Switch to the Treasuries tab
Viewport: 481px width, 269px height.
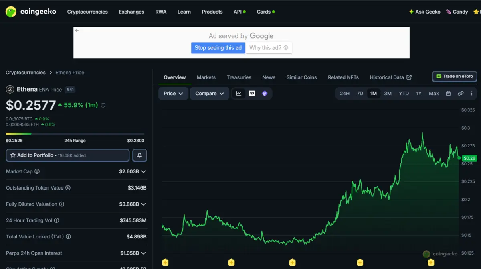(x=239, y=77)
